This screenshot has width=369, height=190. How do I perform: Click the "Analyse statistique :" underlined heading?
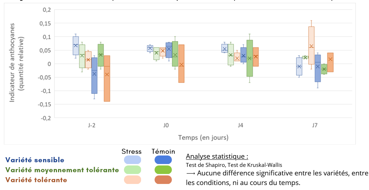[217, 157]
